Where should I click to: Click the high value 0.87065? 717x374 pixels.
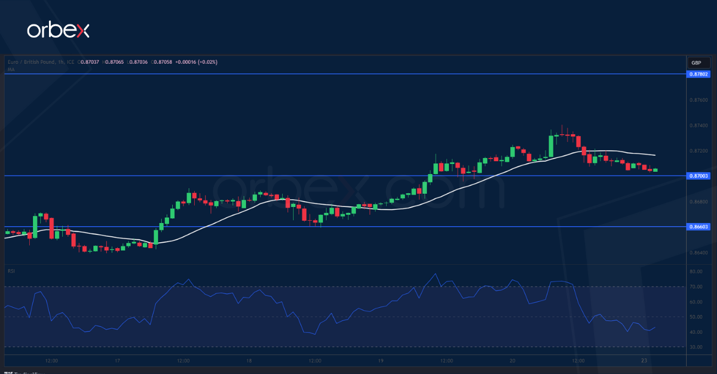115,62
